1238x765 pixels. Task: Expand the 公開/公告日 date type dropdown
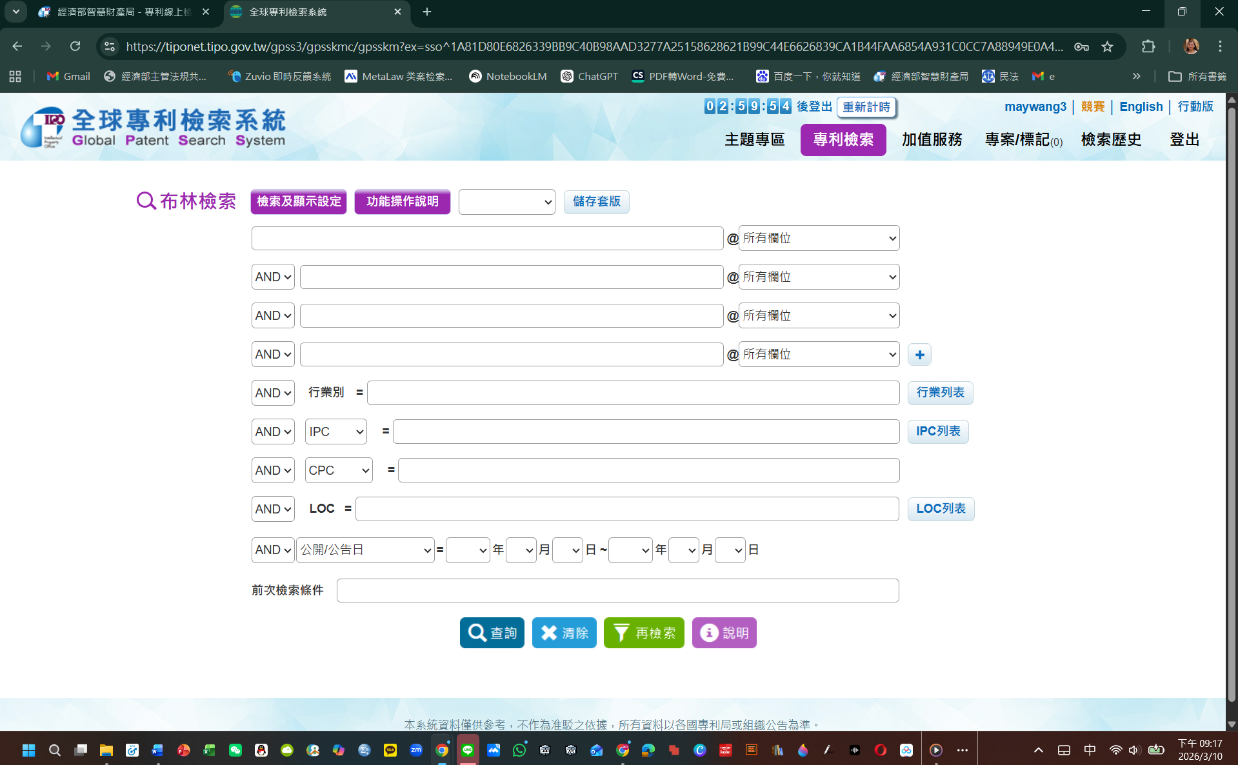click(365, 550)
